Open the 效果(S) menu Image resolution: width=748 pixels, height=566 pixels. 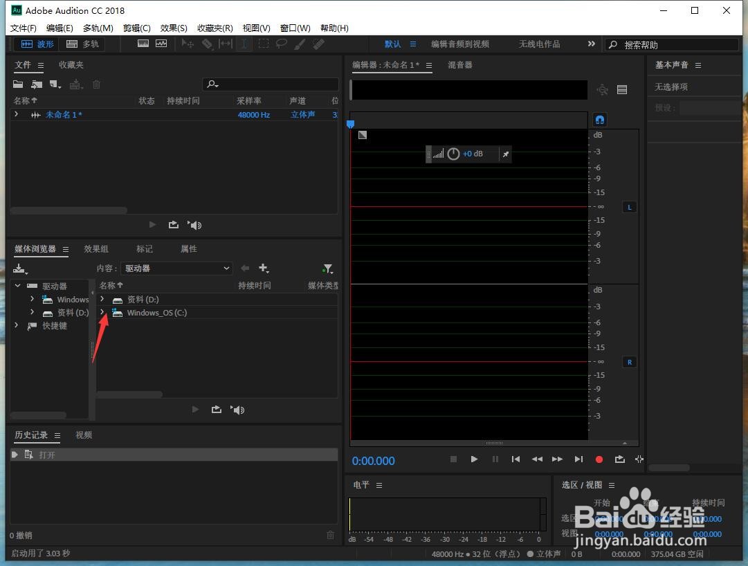174,28
